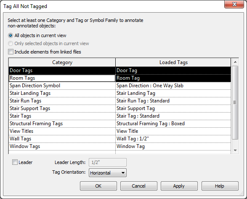
Task: Confirm with the OK button
Action: (x=98, y=186)
